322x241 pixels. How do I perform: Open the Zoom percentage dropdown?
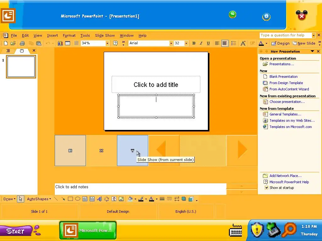tap(107, 43)
